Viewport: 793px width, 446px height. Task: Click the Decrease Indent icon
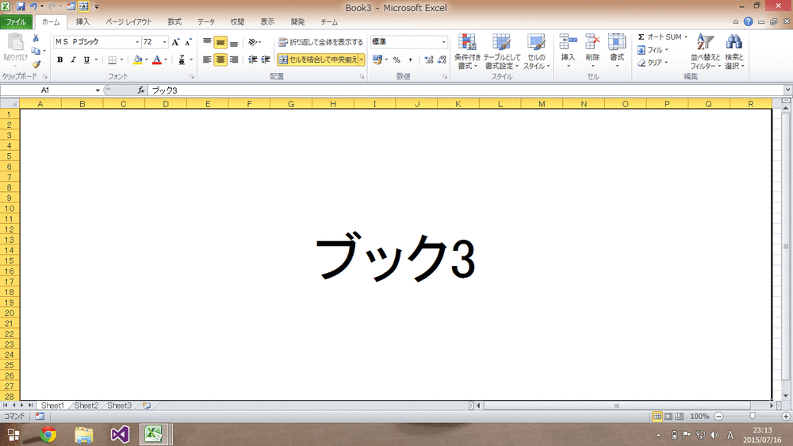[252, 60]
